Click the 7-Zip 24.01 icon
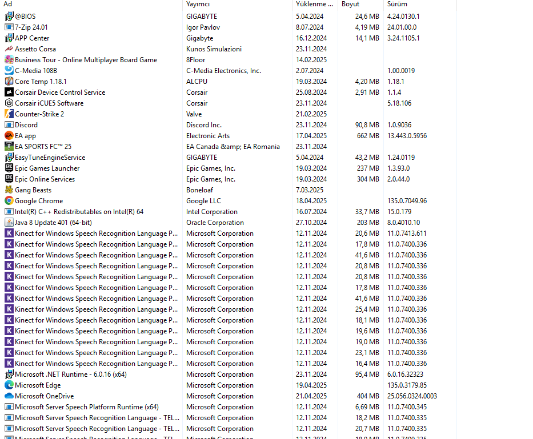 9,27
